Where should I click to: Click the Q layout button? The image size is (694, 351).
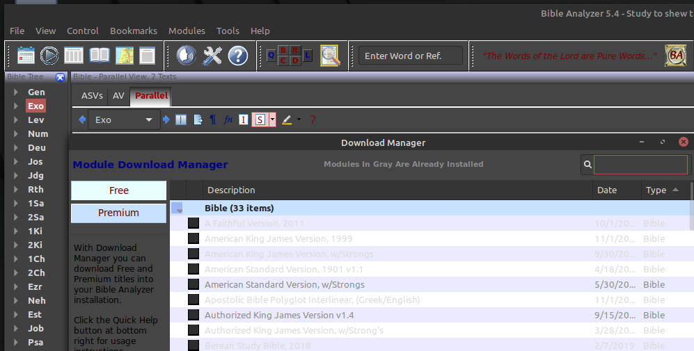pos(271,56)
